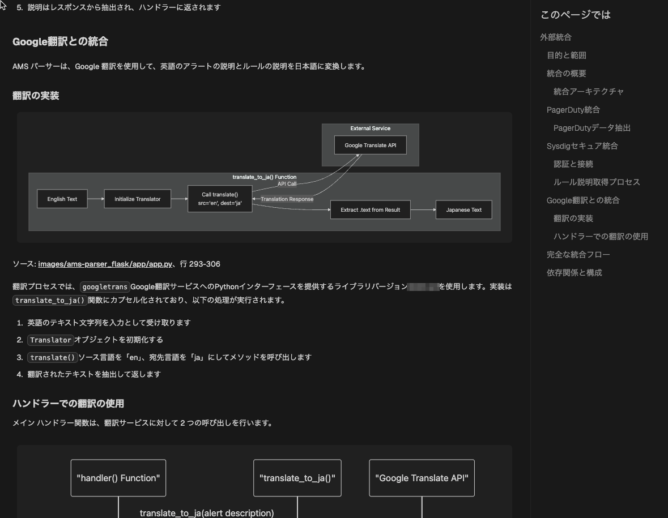Viewport: 668px width, 518px height.
Task: Click the 翻訳の実装 main content heading
Action: pos(36,96)
